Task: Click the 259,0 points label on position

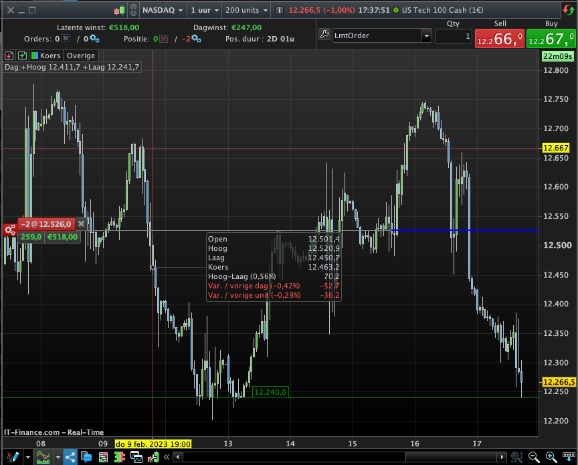Action: pyautogui.click(x=31, y=237)
